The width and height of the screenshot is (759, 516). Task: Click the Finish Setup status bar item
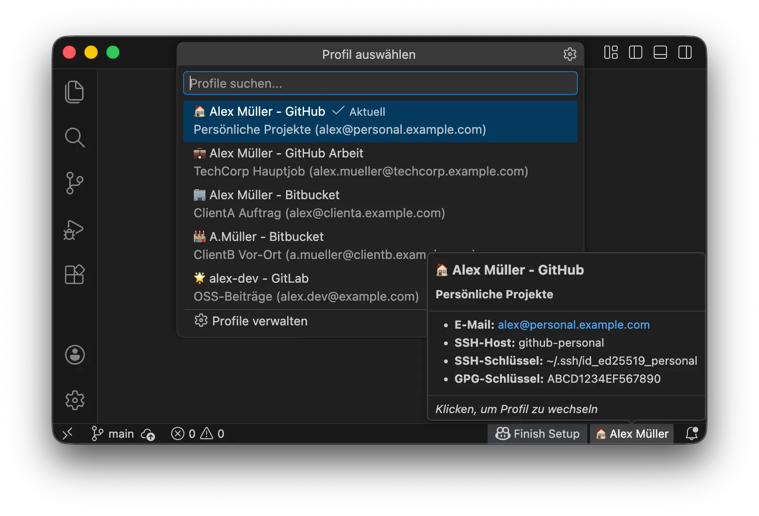pyautogui.click(x=537, y=433)
